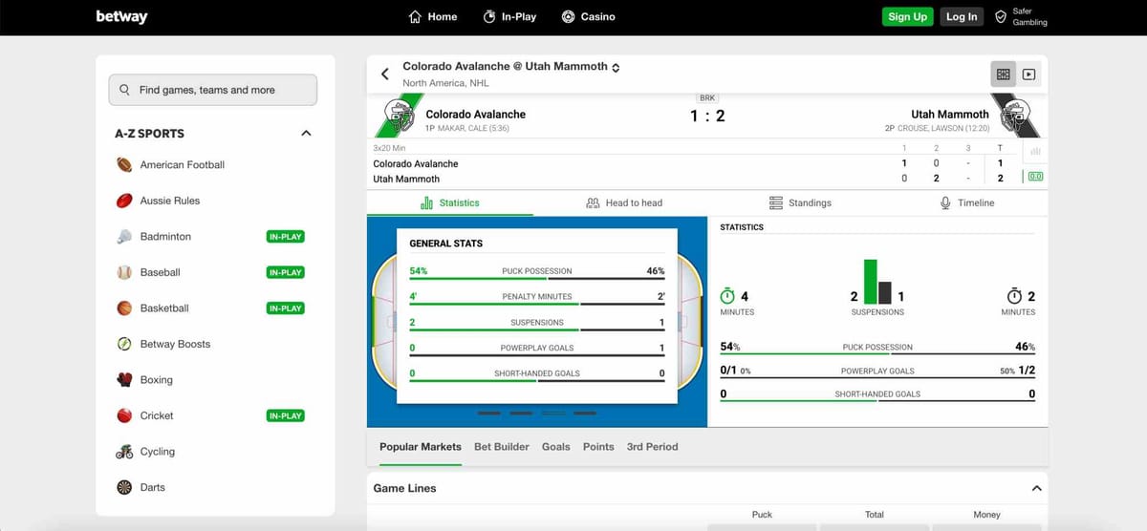
Task: Focus the Find games search field
Action: (212, 90)
